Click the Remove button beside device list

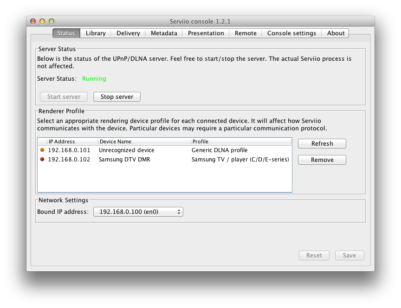[322, 160]
